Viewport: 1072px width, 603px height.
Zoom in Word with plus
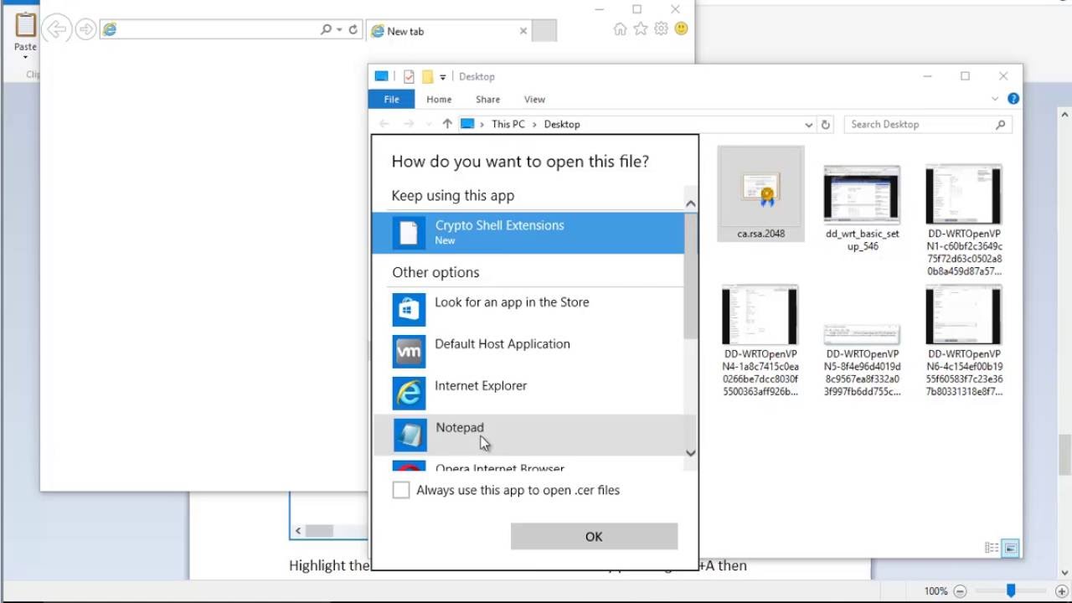click(1061, 591)
